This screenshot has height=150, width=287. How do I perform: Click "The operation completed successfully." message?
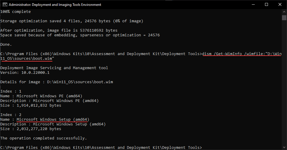click(43, 138)
